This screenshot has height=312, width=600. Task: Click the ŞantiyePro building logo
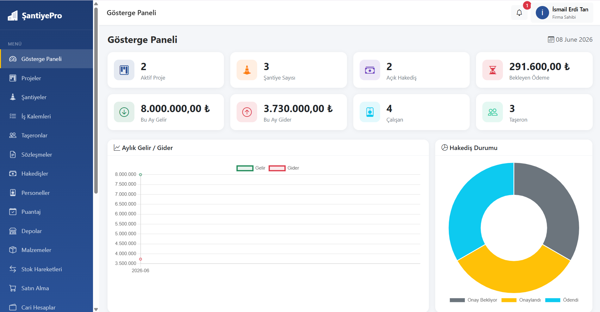(13, 15)
